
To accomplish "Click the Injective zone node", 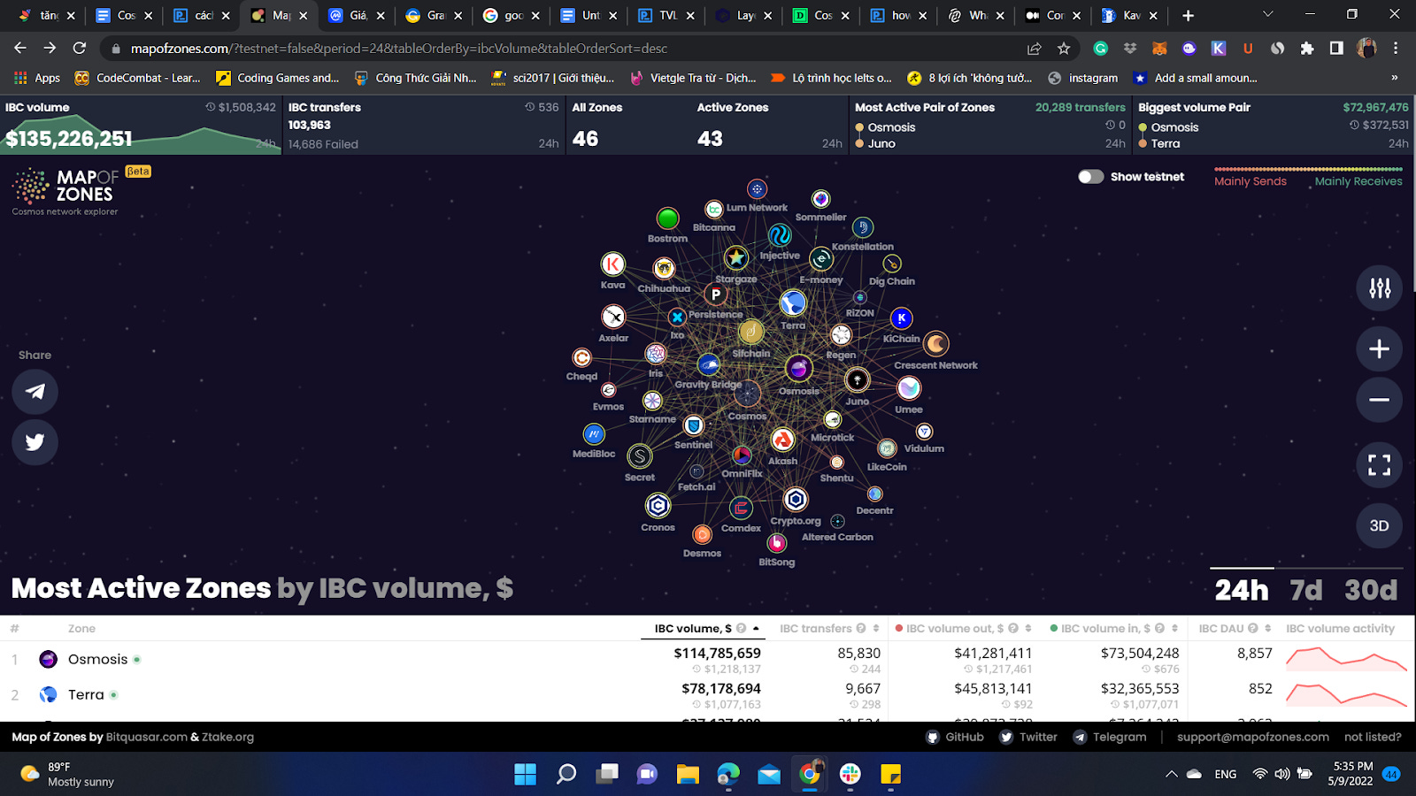I will tap(780, 235).
